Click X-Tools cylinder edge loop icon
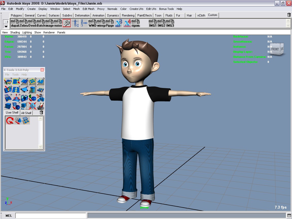292x219 pixels. coord(32,90)
